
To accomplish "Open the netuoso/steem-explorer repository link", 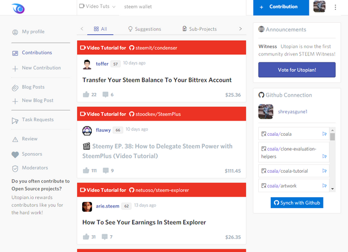I will pos(162,190).
